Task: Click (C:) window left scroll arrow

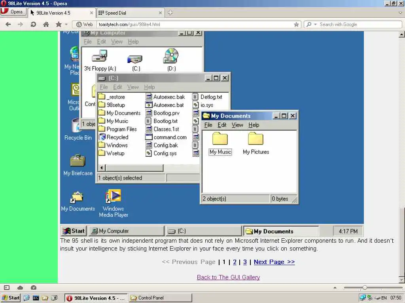Action: (102, 168)
